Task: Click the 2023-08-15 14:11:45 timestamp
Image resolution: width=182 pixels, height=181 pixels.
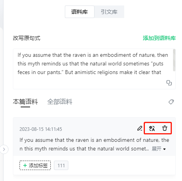Action: click(x=41, y=129)
